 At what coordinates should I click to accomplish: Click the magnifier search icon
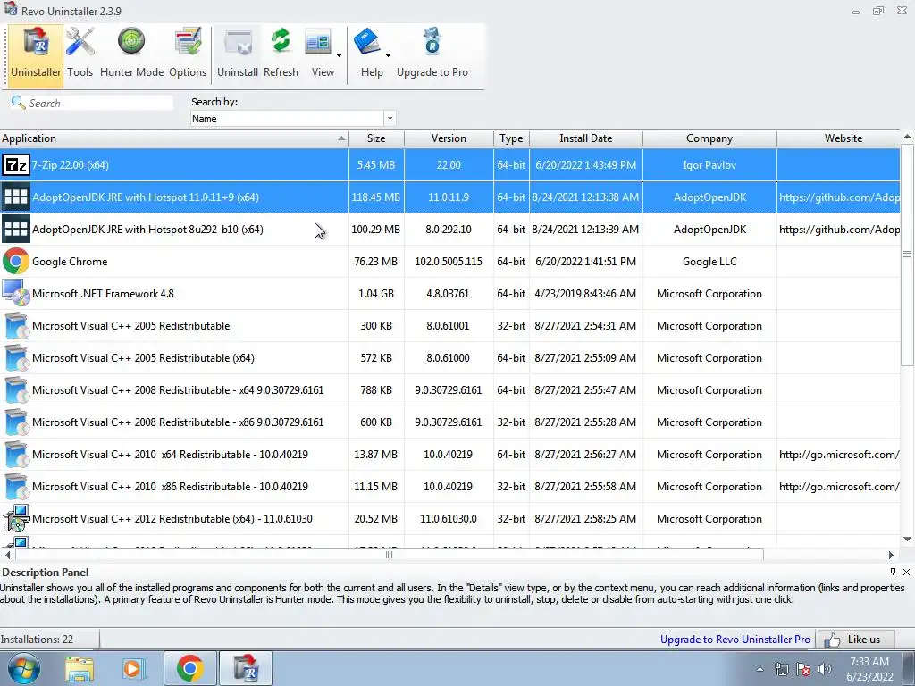tap(18, 103)
